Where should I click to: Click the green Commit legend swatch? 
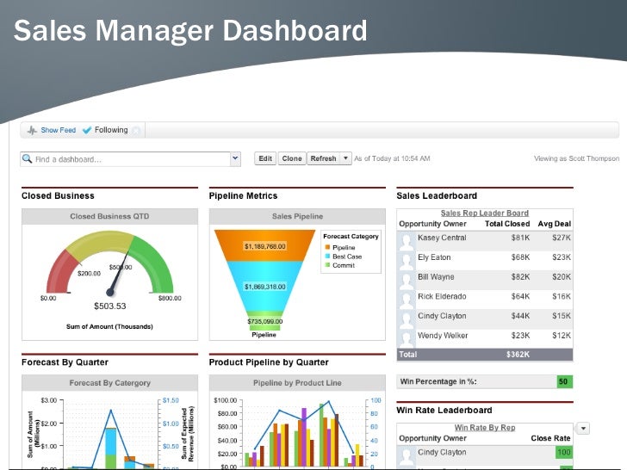(327, 265)
